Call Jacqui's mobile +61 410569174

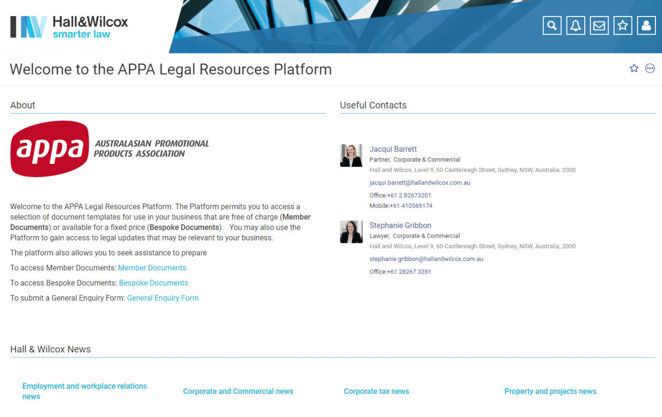[411, 206]
